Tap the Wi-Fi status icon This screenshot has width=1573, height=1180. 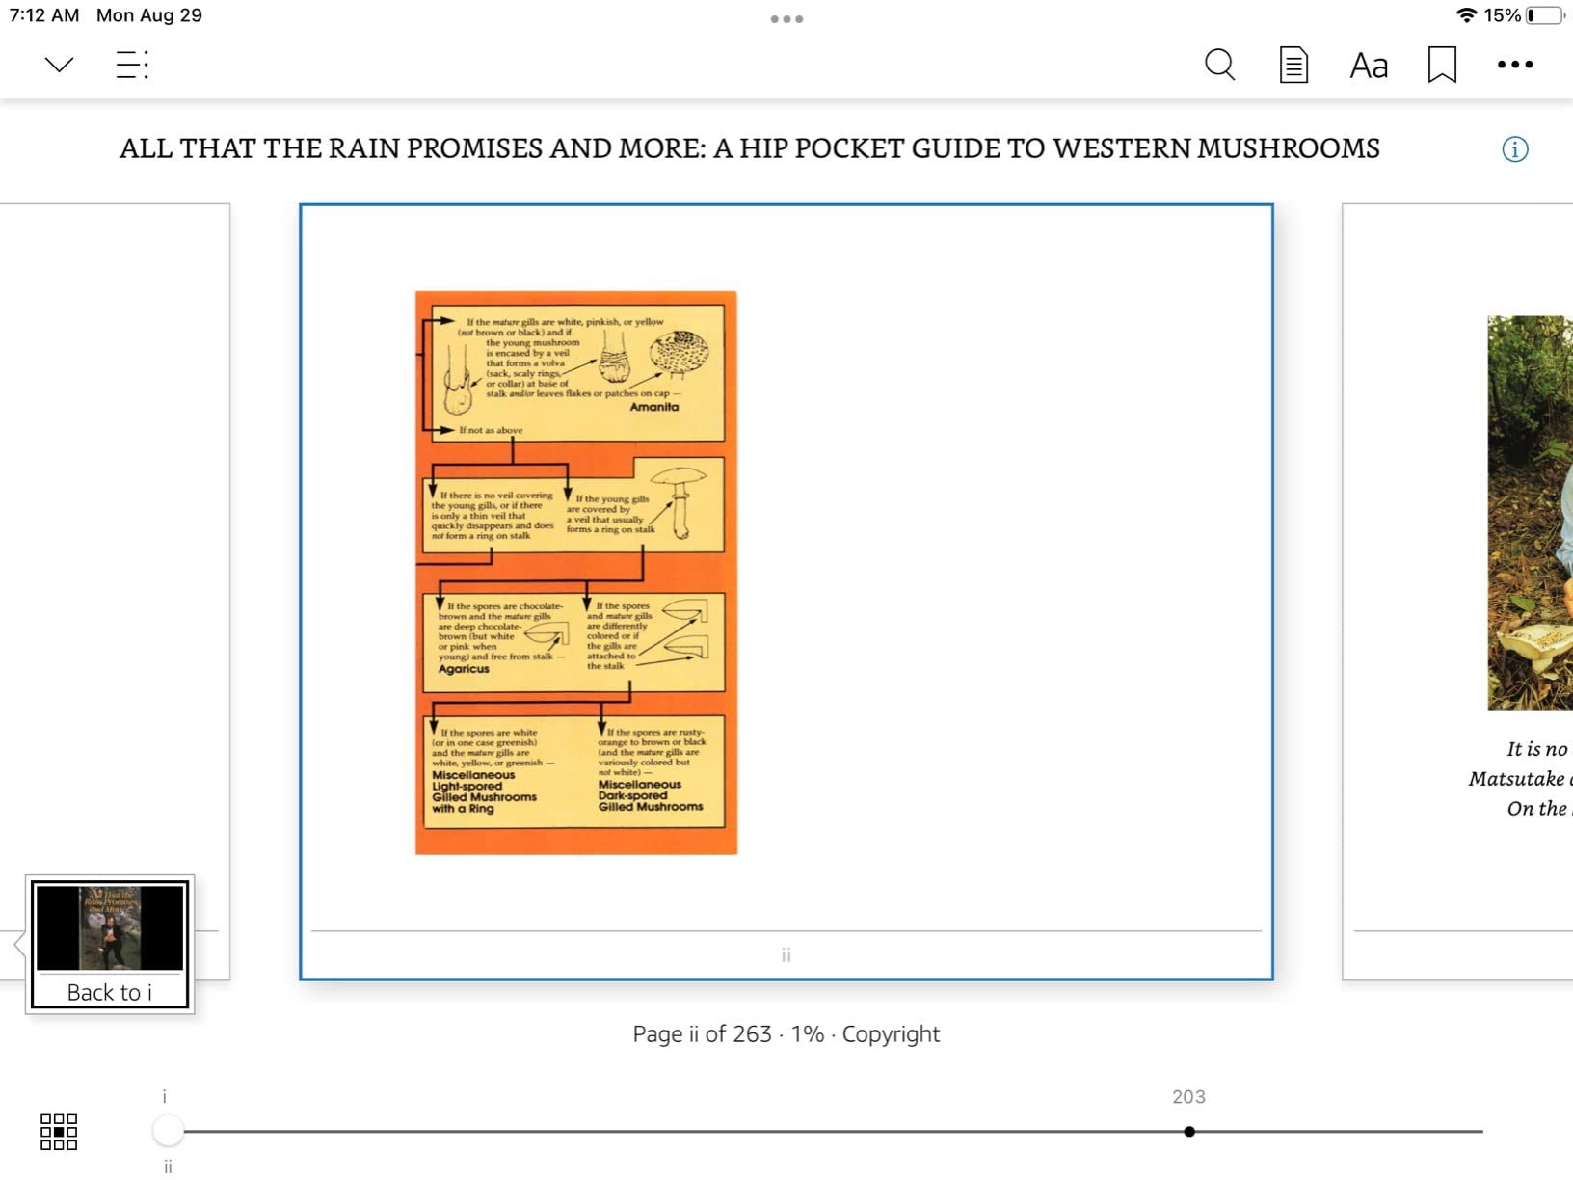pyautogui.click(x=1466, y=15)
